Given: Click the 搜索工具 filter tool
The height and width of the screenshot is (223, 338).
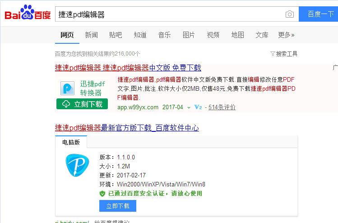Looking at the screenshot, I should tap(284, 54).
